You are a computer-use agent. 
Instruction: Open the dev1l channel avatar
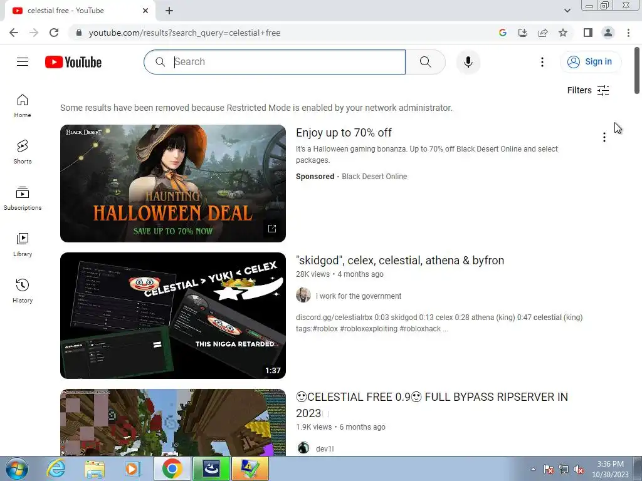[303, 448]
